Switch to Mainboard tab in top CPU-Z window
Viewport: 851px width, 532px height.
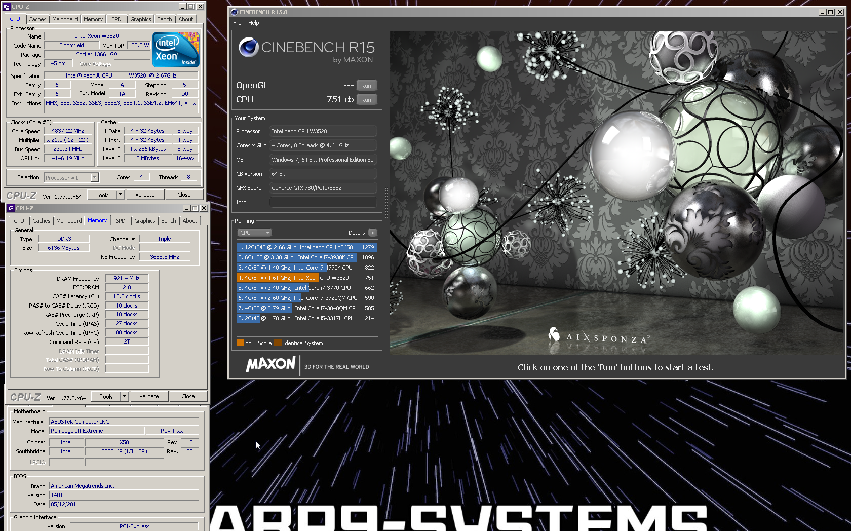coord(65,19)
